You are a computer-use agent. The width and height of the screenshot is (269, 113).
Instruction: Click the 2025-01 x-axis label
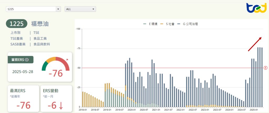[x=254, y=110]
